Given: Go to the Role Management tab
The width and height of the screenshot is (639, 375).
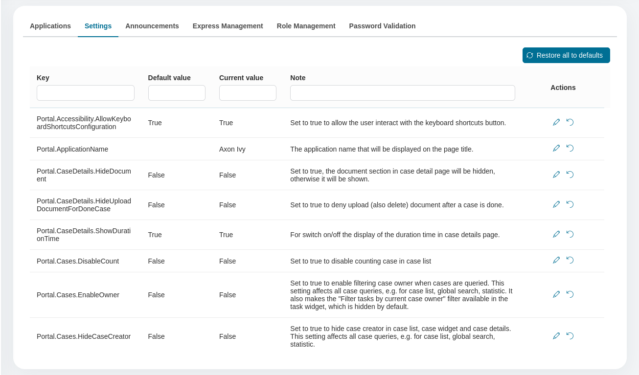Looking at the screenshot, I should tap(306, 26).
